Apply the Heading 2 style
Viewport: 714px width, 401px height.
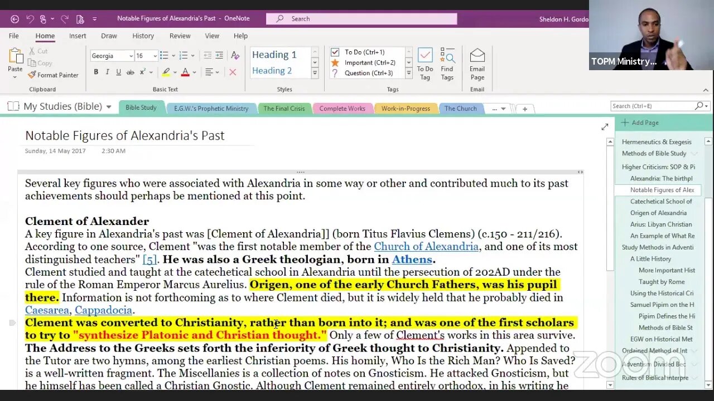coord(272,71)
